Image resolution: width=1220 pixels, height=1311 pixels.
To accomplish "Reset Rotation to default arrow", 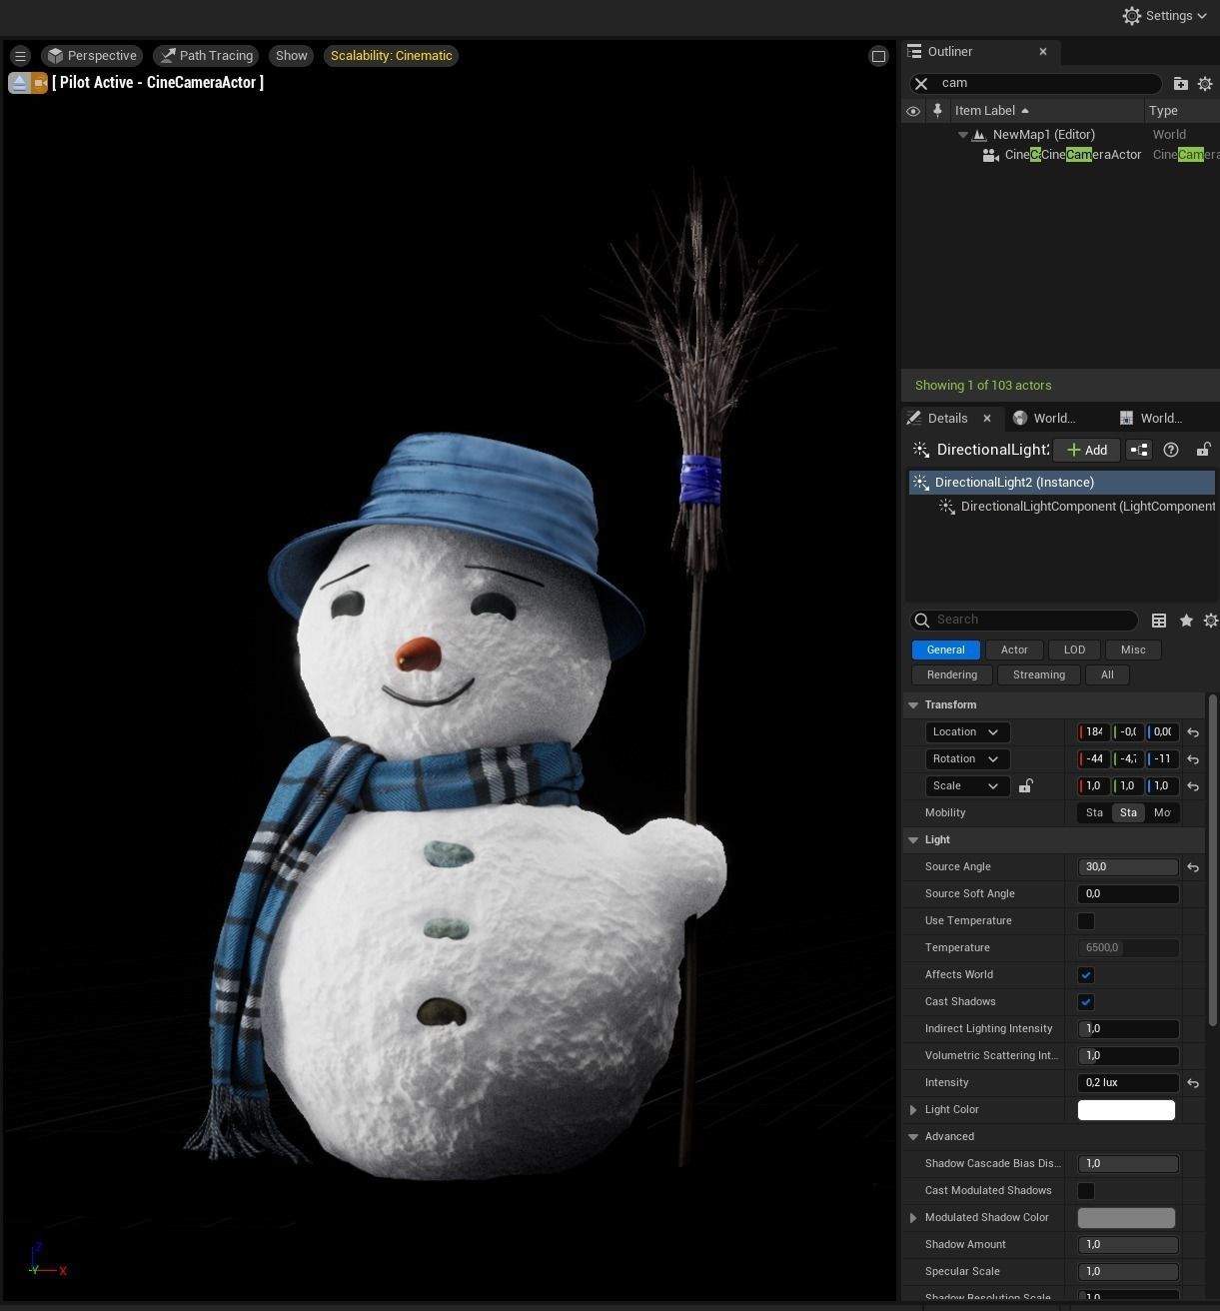I will [1193, 759].
